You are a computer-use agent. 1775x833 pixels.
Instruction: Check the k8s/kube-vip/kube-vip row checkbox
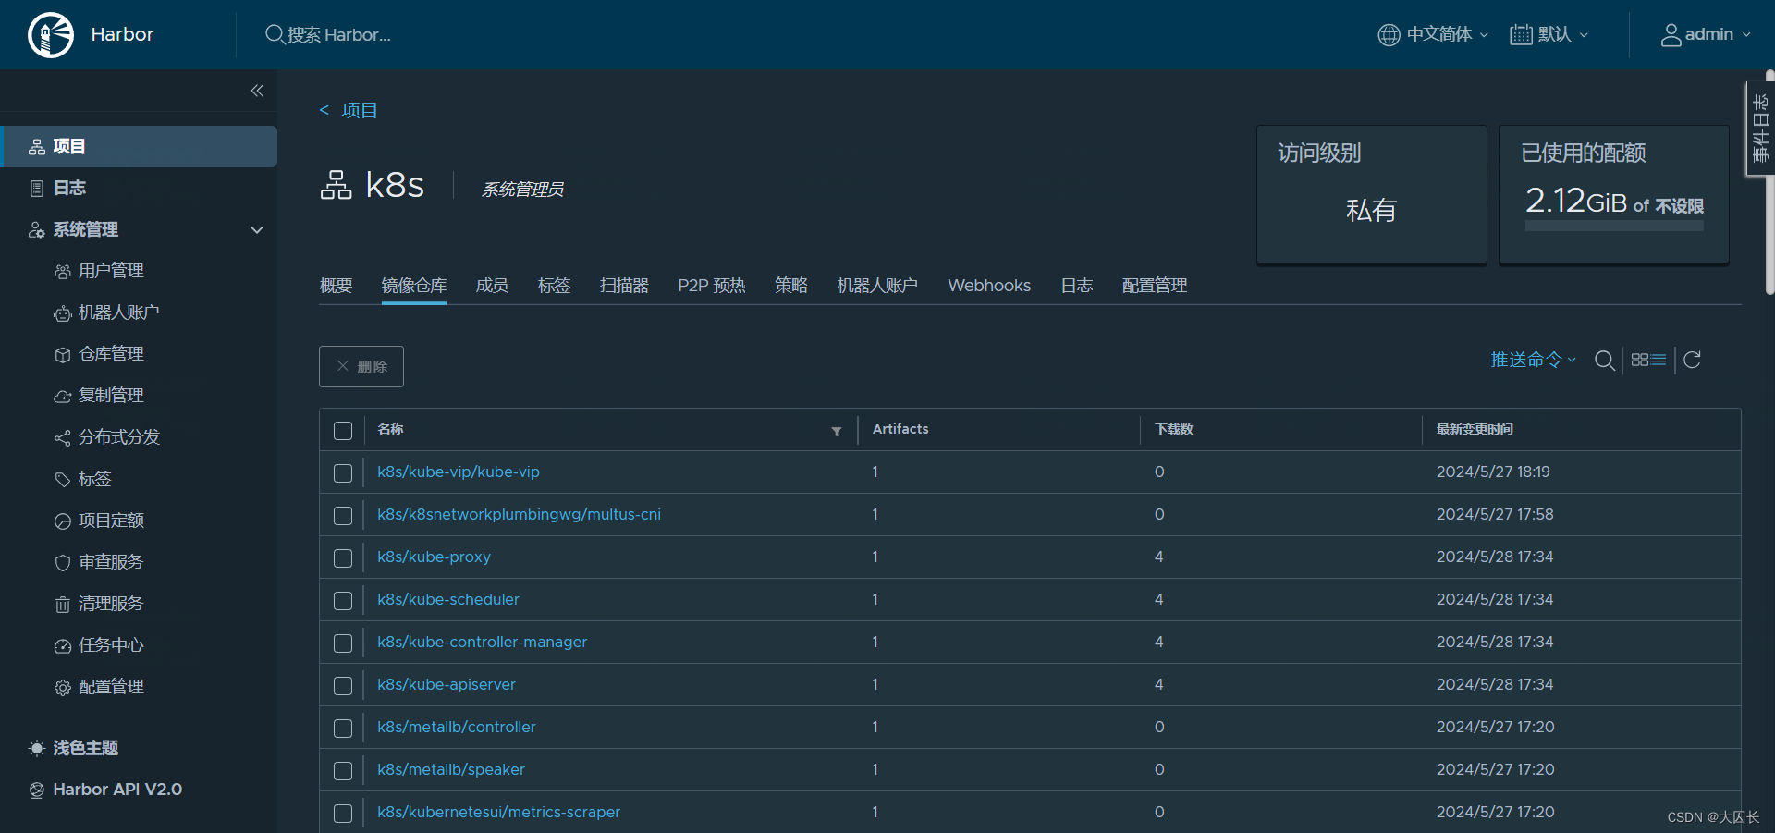pos(343,473)
